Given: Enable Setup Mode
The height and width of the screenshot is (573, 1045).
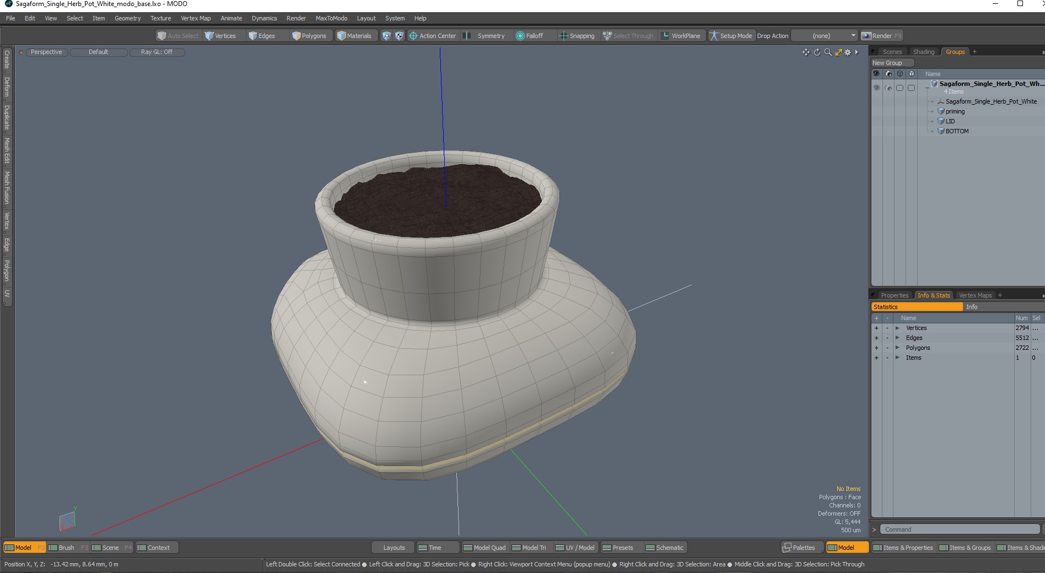Looking at the screenshot, I should point(731,36).
